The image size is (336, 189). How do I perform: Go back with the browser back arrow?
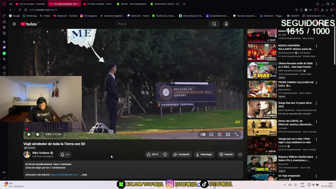[x=10, y=10]
